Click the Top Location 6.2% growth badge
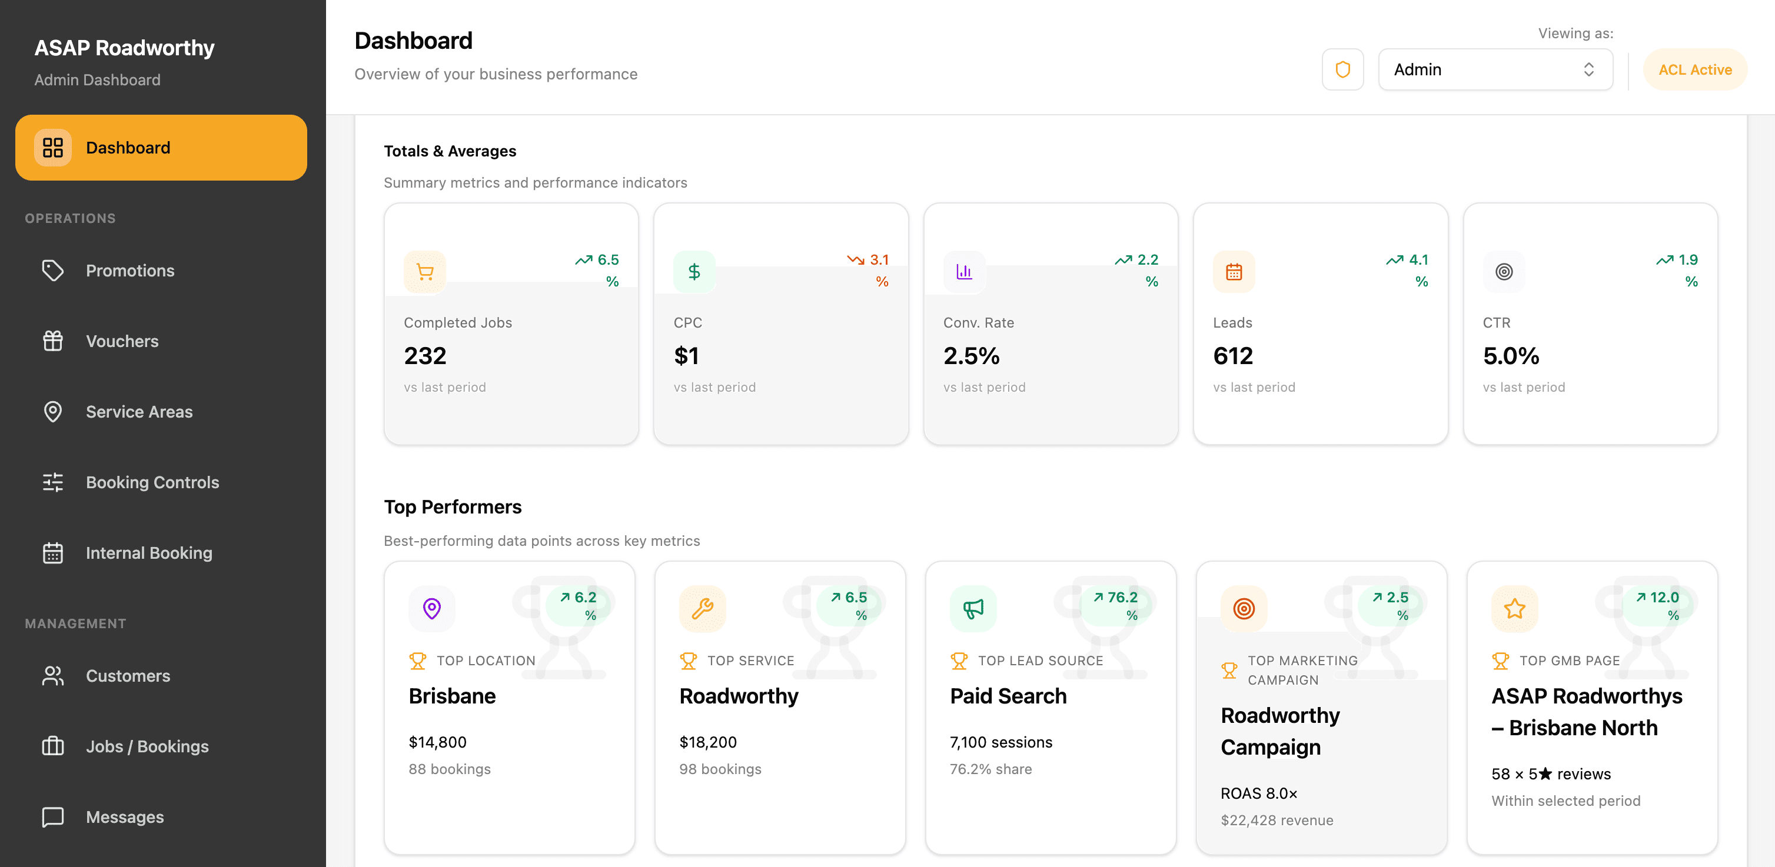 pos(579,606)
